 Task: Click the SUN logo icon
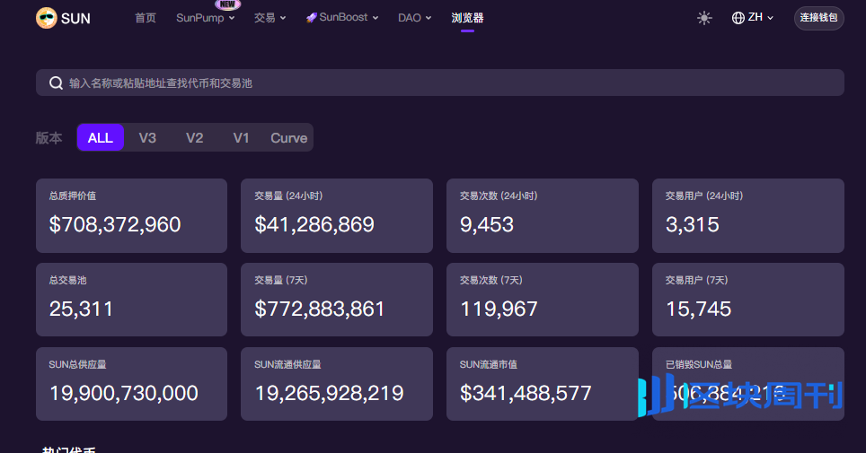[47, 18]
